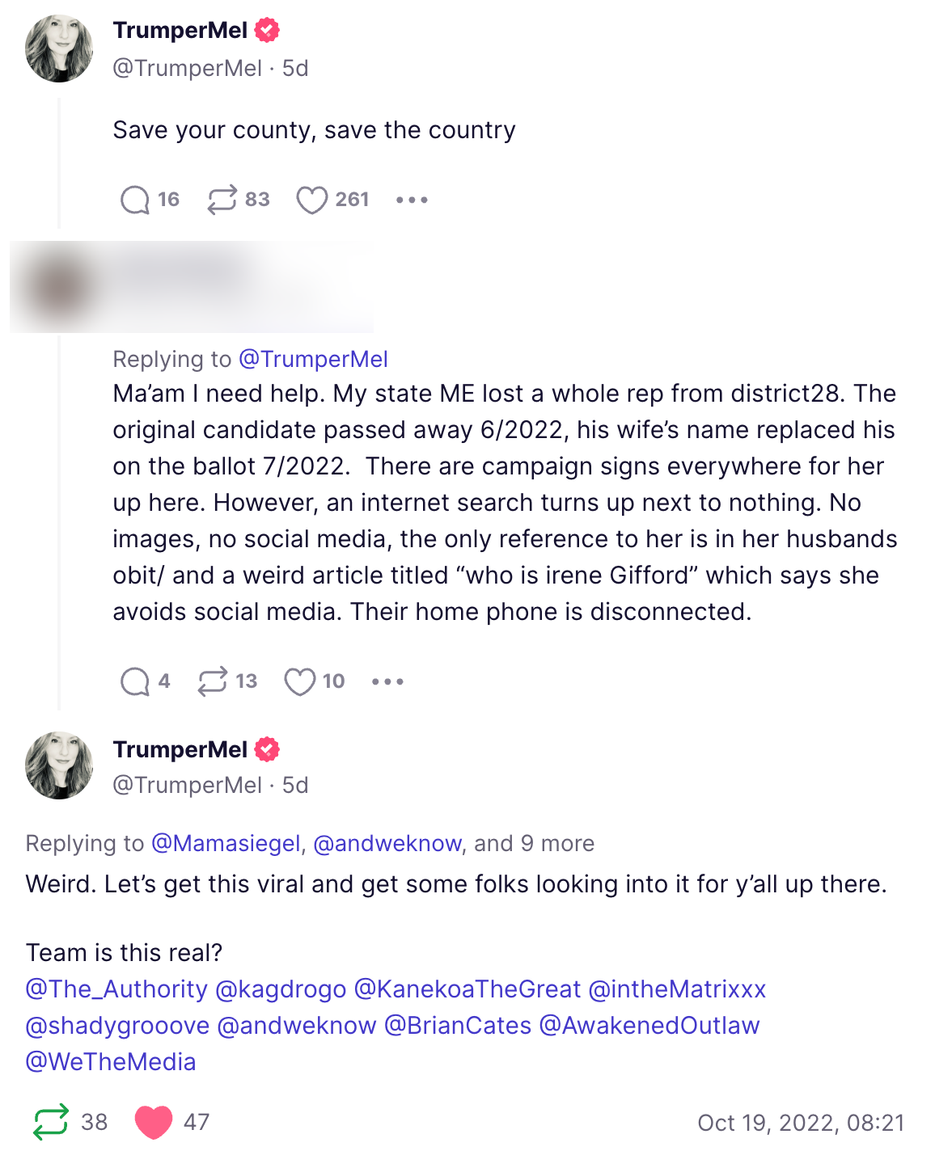Viewport: 935px width, 1151px height.
Task: Like the comment with 10 likes
Action: (x=299, y=681)
